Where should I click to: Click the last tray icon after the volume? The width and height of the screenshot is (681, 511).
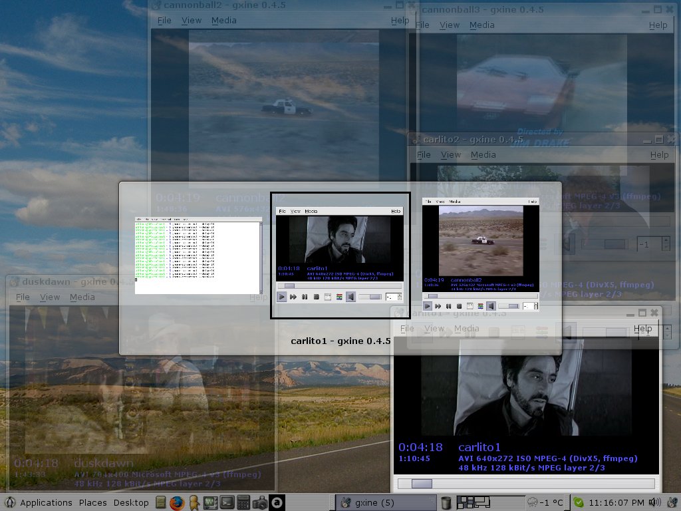[x=672, y=503]
